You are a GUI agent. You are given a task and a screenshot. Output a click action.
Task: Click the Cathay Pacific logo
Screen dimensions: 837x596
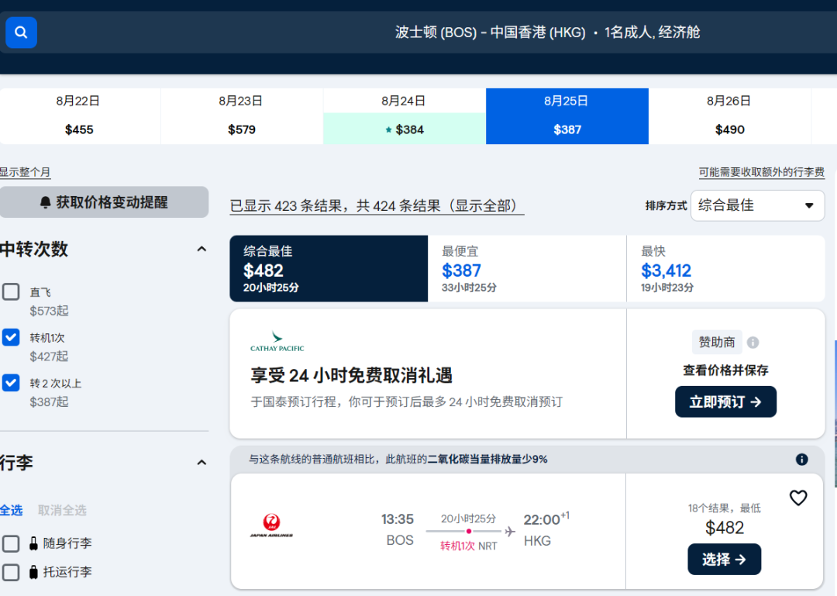click(277, 342)
